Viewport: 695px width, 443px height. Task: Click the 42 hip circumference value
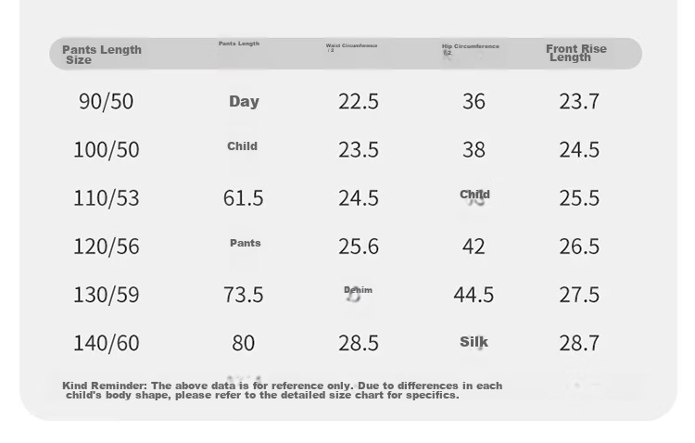[x=474, y=247]
